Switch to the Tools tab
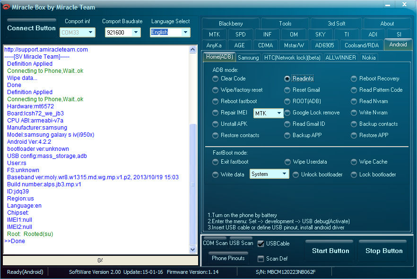 [x=285, y=23]
